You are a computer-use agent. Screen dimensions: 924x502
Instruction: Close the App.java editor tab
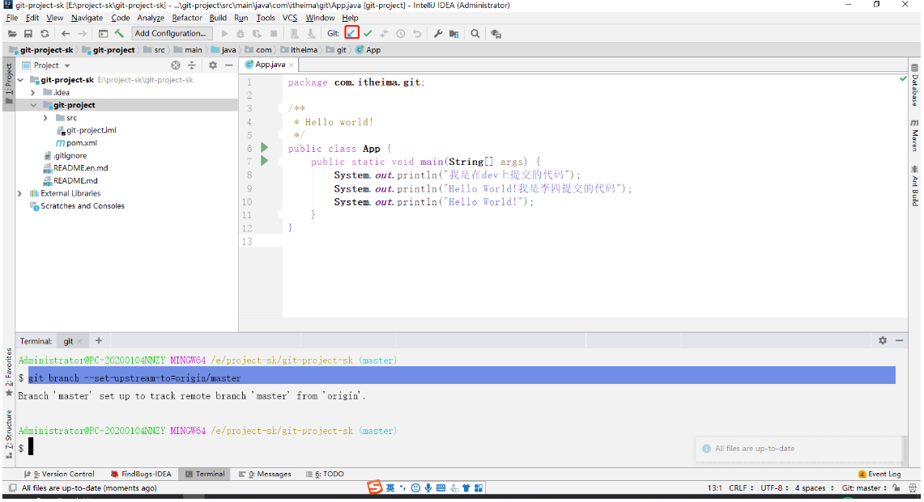click(x=292, y=65)
